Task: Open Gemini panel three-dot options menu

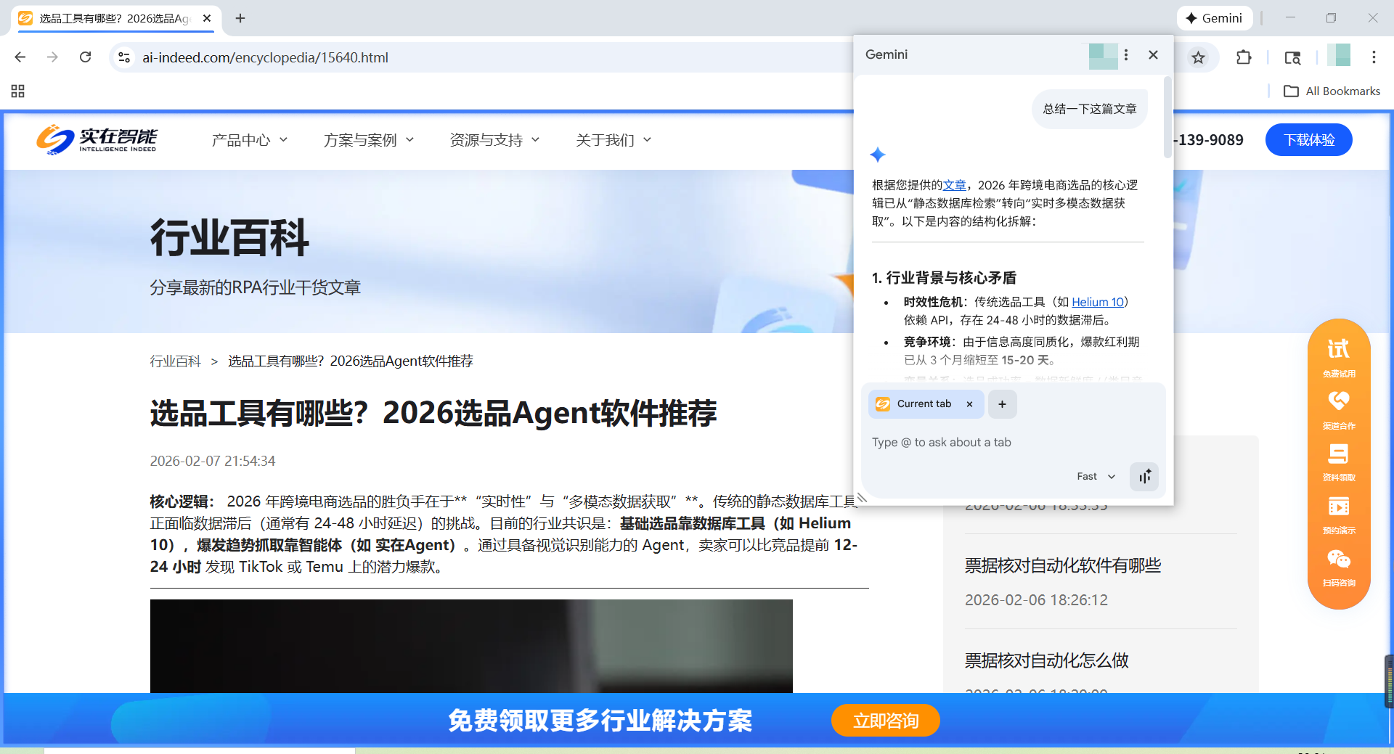Action: (1126, 55)
